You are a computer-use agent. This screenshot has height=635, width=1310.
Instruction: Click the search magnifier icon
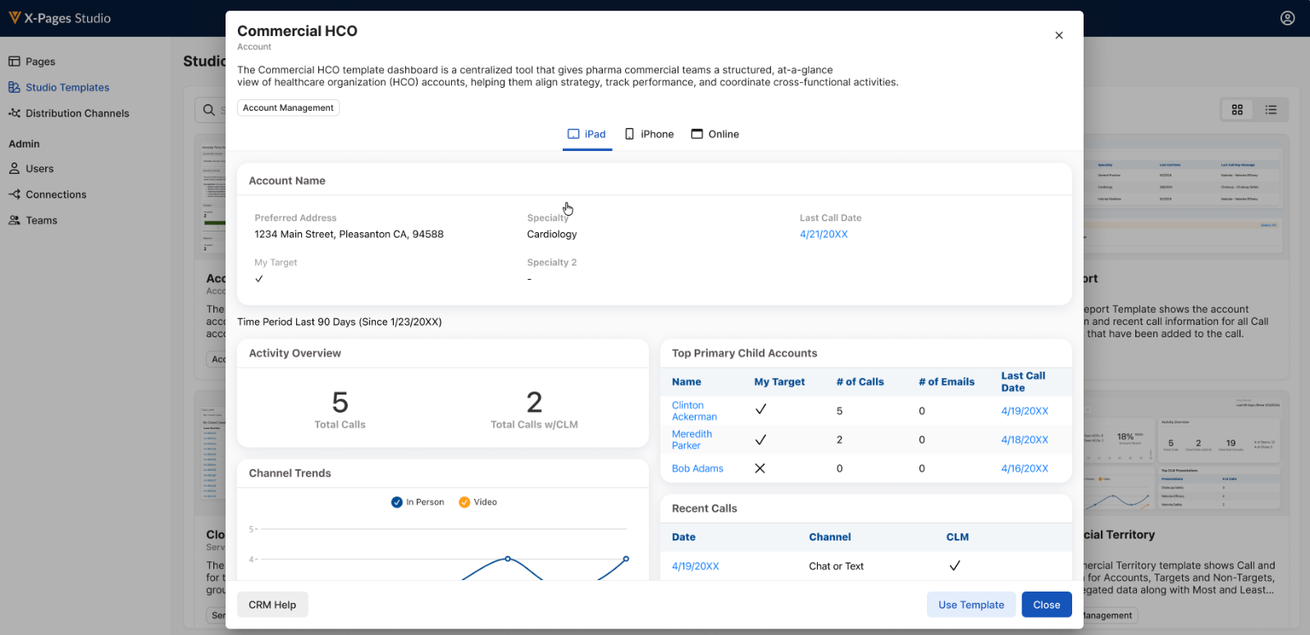tap(209, 110)
